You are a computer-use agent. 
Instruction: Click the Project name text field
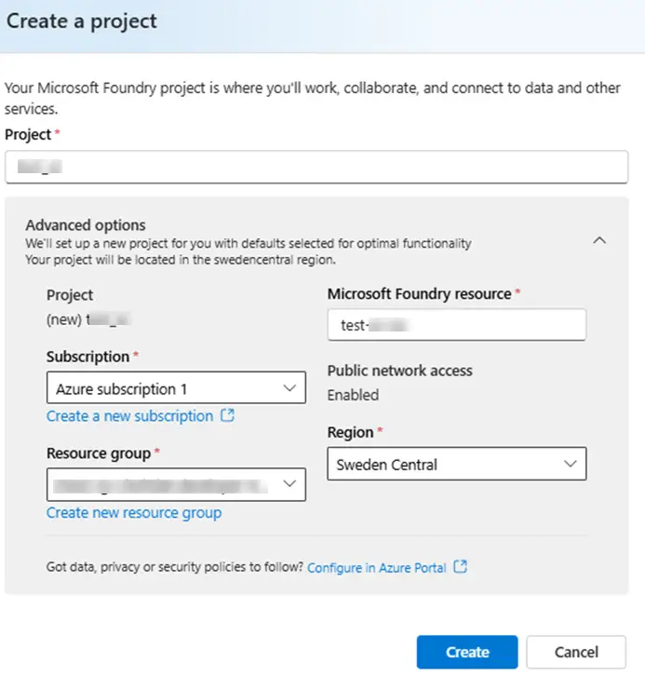point(316,168)
